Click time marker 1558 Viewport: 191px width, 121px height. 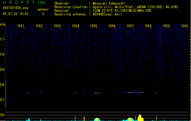(x=148, y=26)
